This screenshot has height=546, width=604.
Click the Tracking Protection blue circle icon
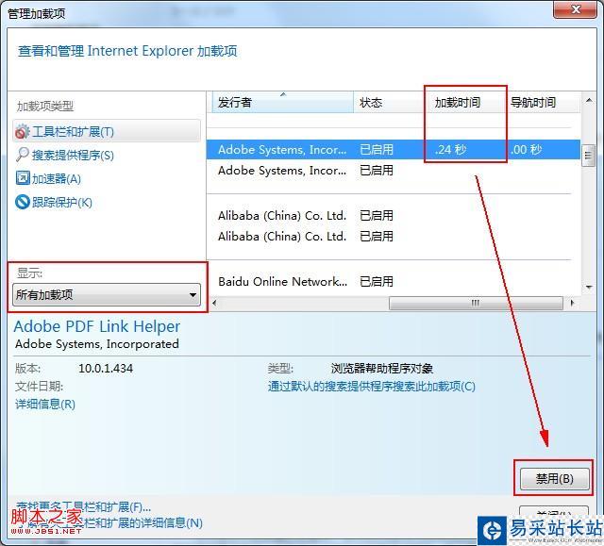pyautogui.click(x=23, y=202)
